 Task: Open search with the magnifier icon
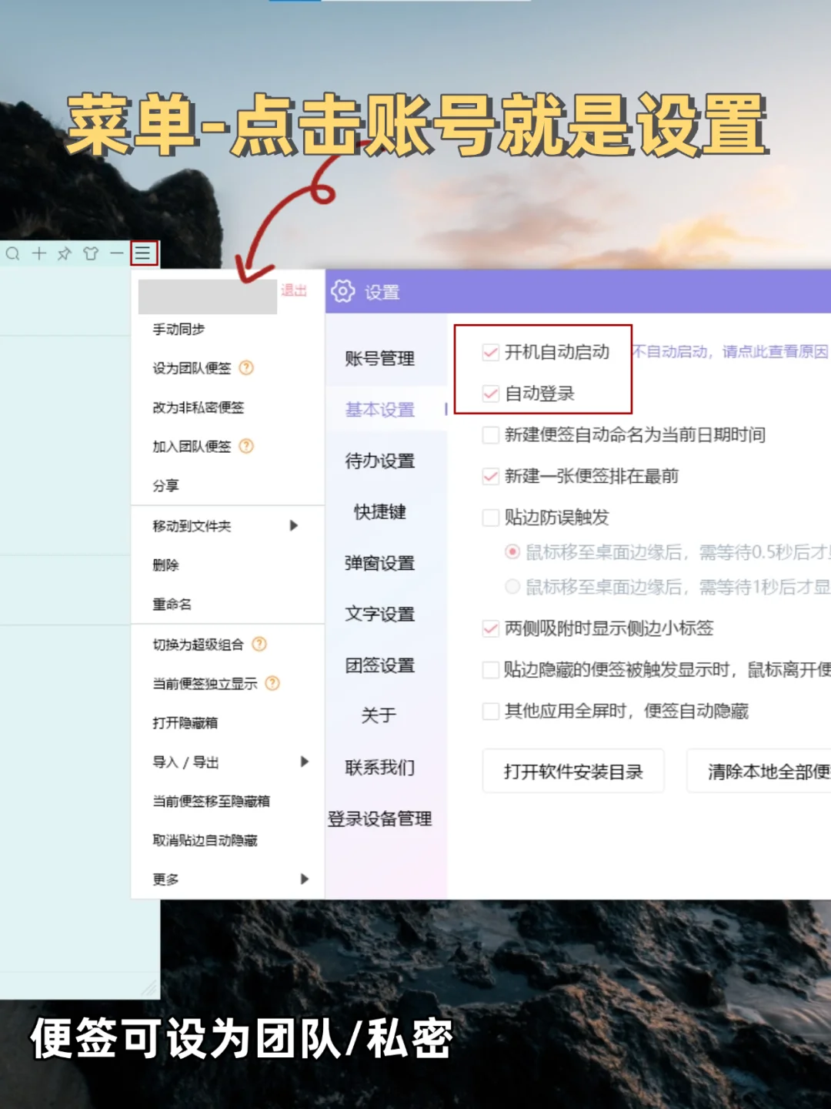pyautogui.click(x=13, y=253)
